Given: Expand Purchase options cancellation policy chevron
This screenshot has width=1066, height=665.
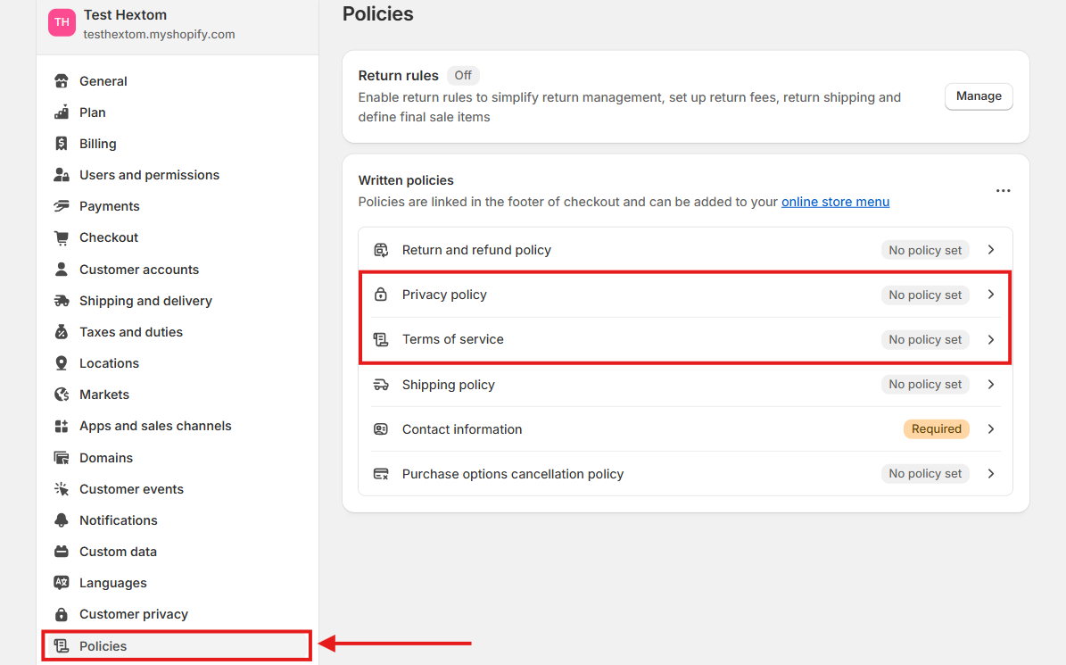Looking at the screenshot, I should (x=991, y=473).
